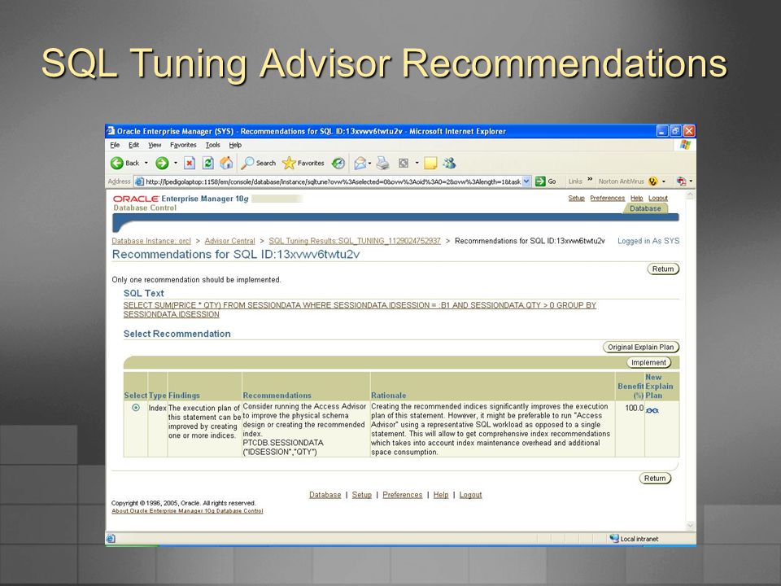Open the Back button history dropdown arrow
Image resolution: width=781 pixels, height=586 pixels.
click(x=146, y=163)
